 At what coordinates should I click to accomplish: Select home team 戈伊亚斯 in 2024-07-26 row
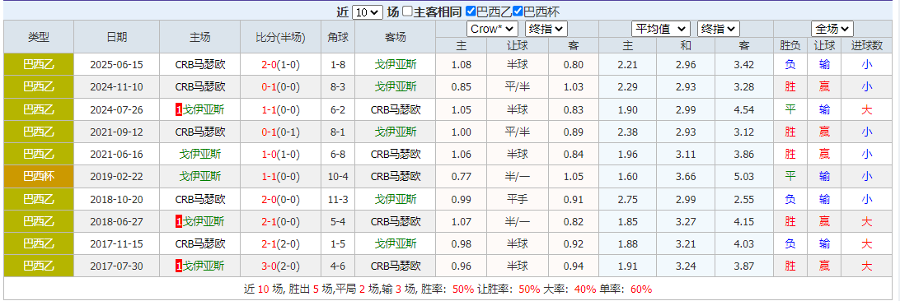(204, 109)
